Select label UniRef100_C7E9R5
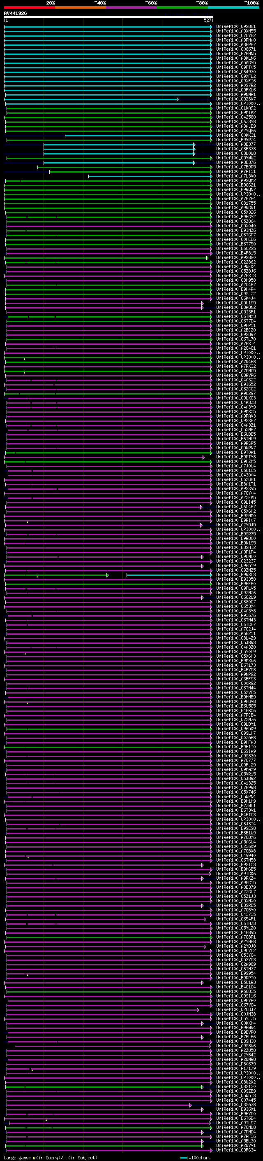 point(235,167)
